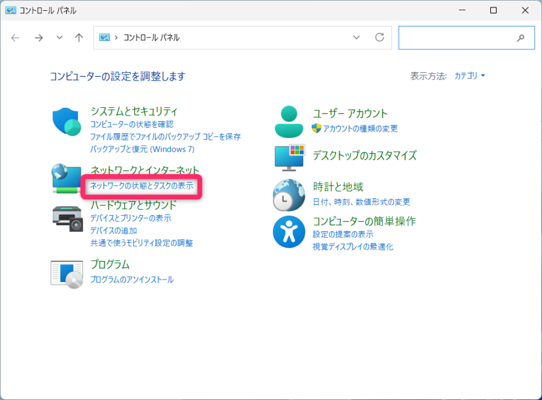Click the User Accounts person icon
The width and height of the screenshot is (542, 400).
click(x=289, y=122)
